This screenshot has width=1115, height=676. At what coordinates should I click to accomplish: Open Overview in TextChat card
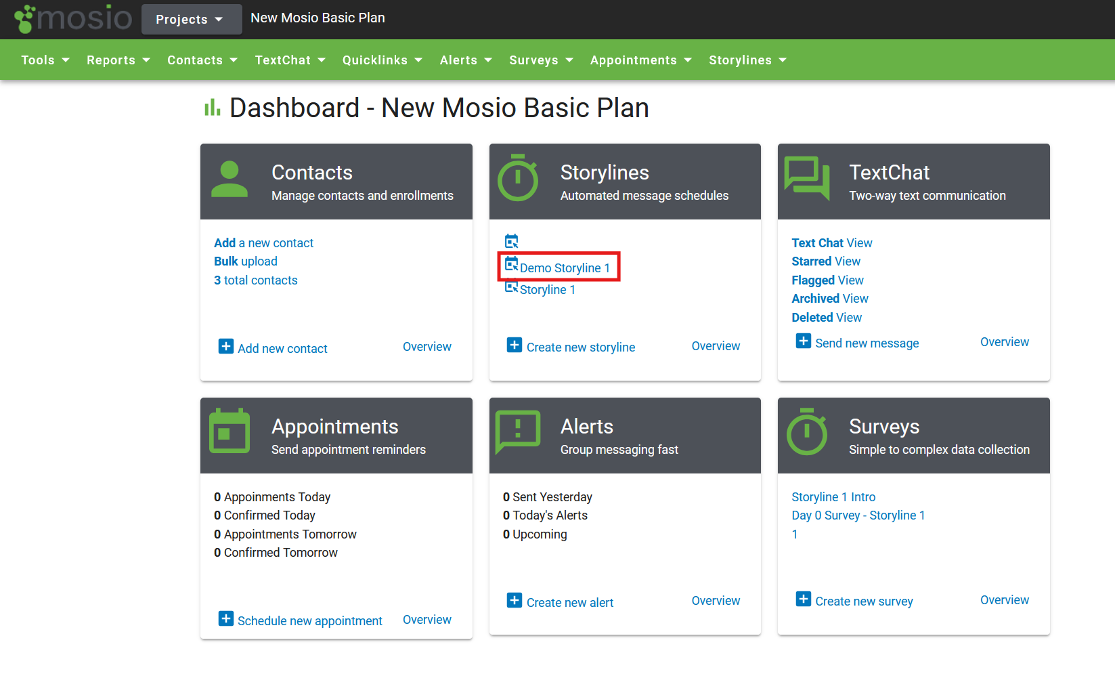(1005, 342)
